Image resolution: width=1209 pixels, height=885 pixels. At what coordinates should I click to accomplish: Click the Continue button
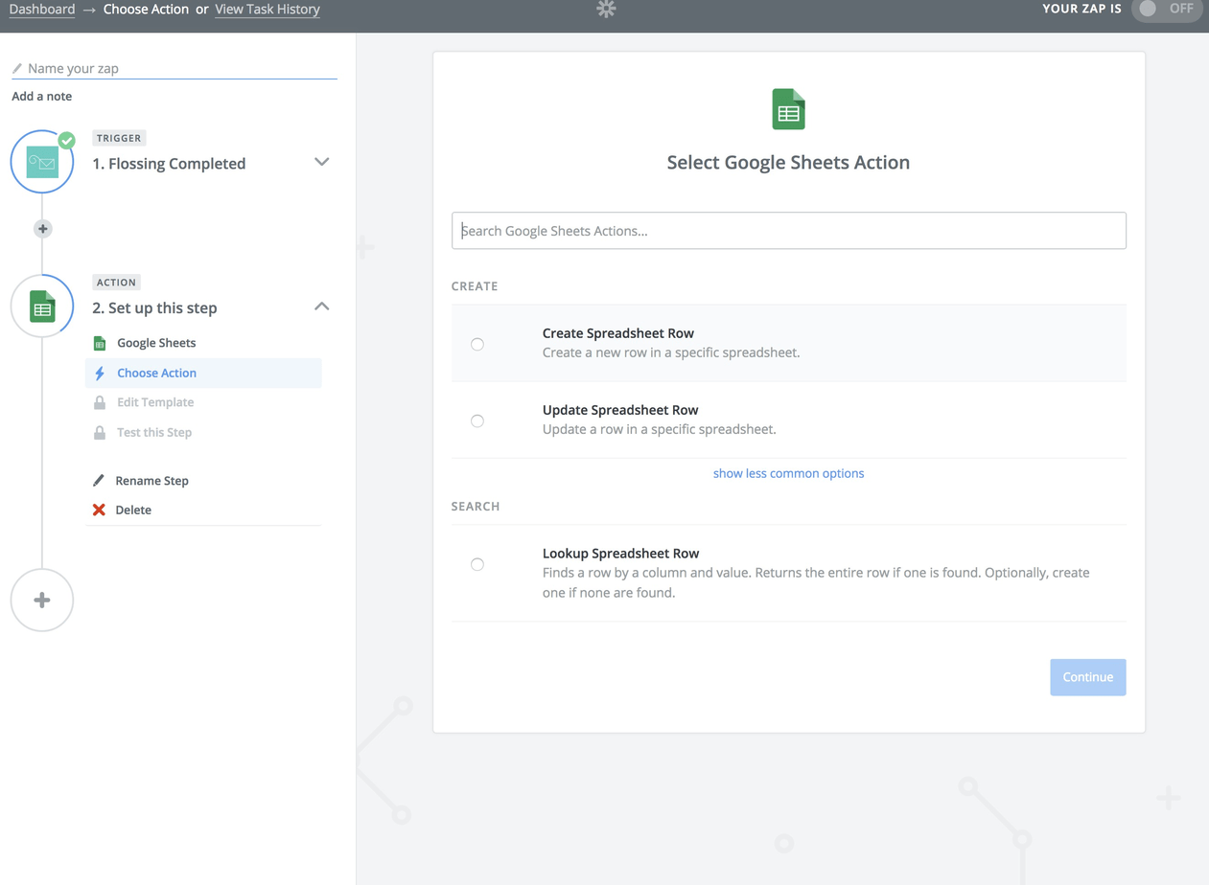pyautogui.click(x=1088, y=677)
